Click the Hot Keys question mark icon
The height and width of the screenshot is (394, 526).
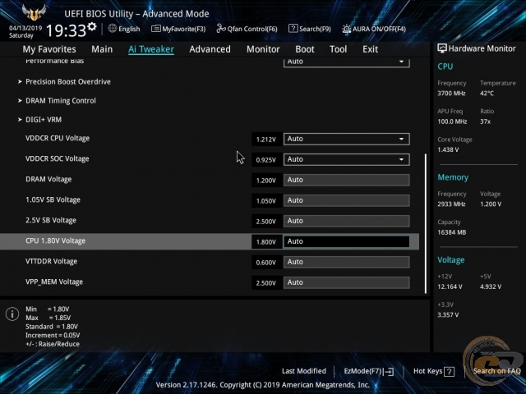pos(450,371)
